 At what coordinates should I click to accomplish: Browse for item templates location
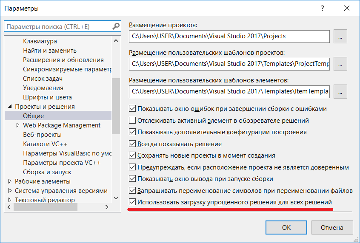pyautogui.click(x=340, y=91)
